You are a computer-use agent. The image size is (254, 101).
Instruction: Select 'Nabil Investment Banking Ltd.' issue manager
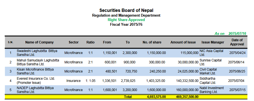[212, 90]
